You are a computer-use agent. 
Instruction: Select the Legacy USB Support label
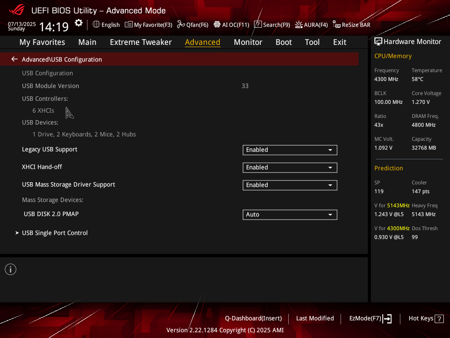click(50, 150)
